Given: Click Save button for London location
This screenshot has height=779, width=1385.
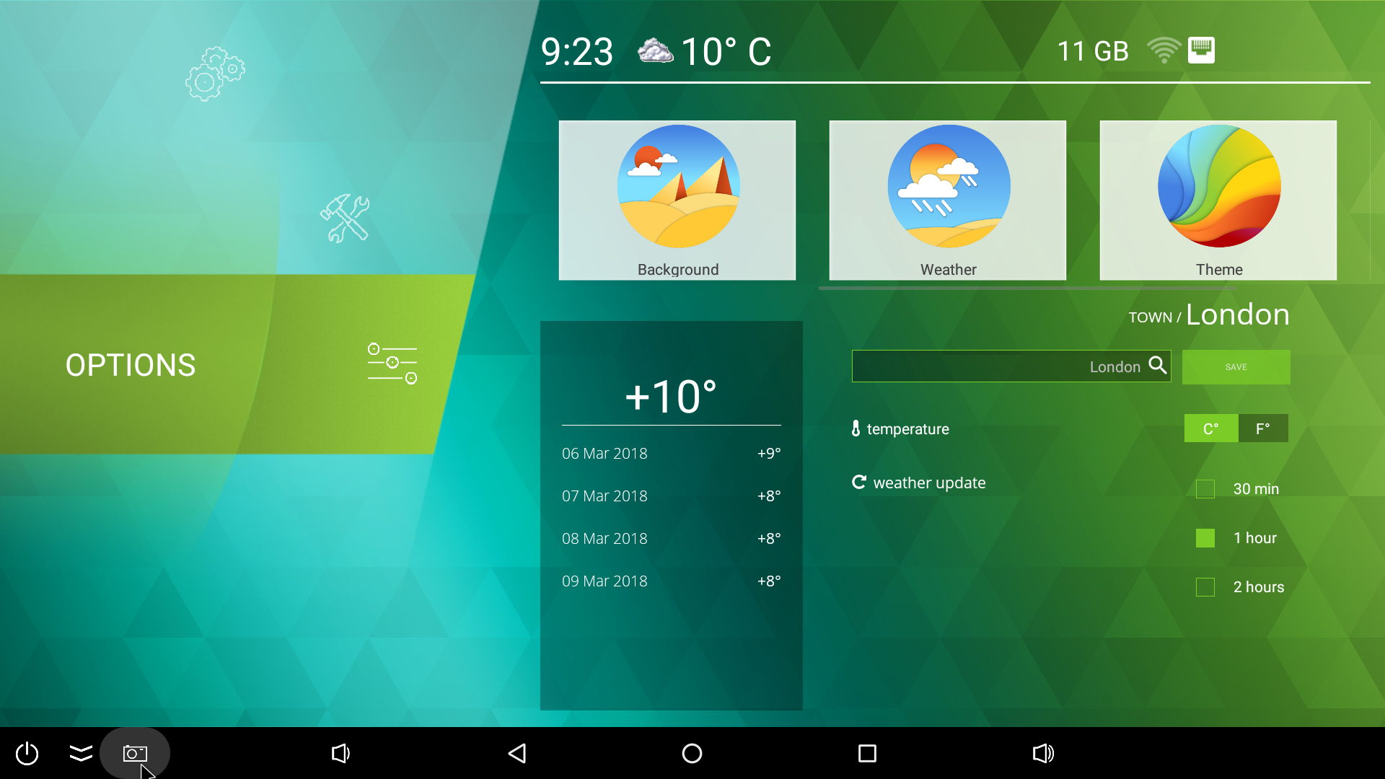Looking at the screenshot, I should click(1236, 366).
